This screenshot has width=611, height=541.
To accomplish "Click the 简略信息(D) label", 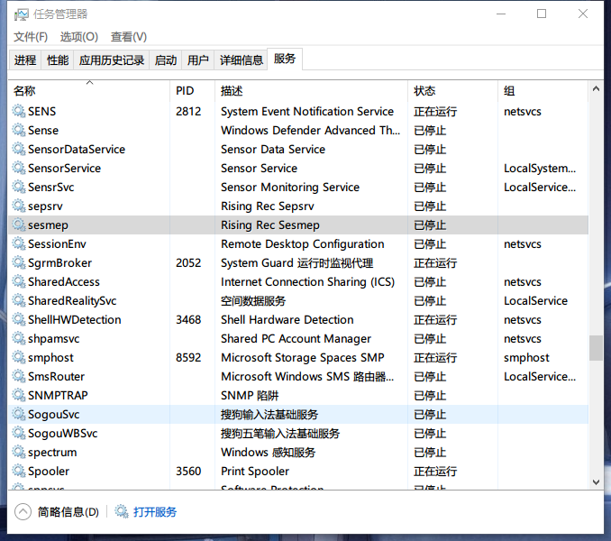I will (68, 512).
